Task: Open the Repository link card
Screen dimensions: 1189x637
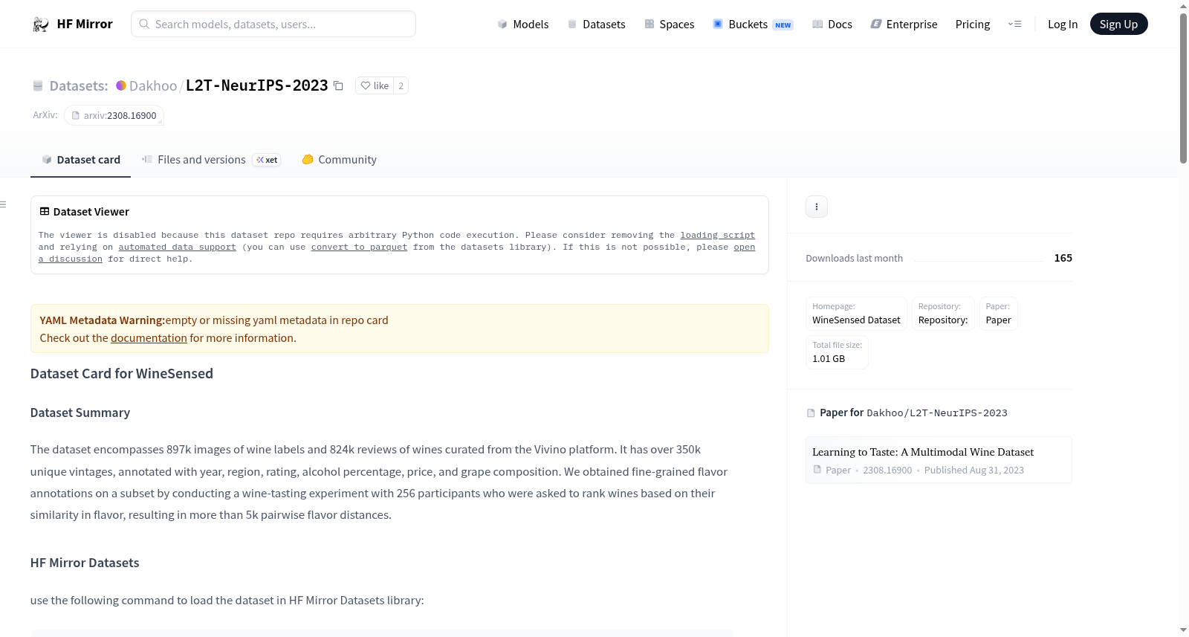Action: point(943,314)
